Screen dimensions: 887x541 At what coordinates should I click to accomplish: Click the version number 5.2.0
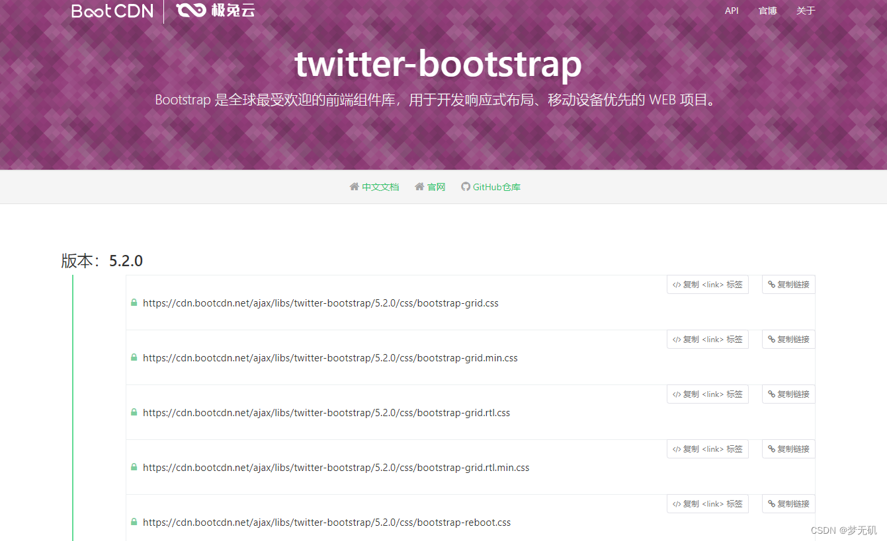[x=126, y=260]
